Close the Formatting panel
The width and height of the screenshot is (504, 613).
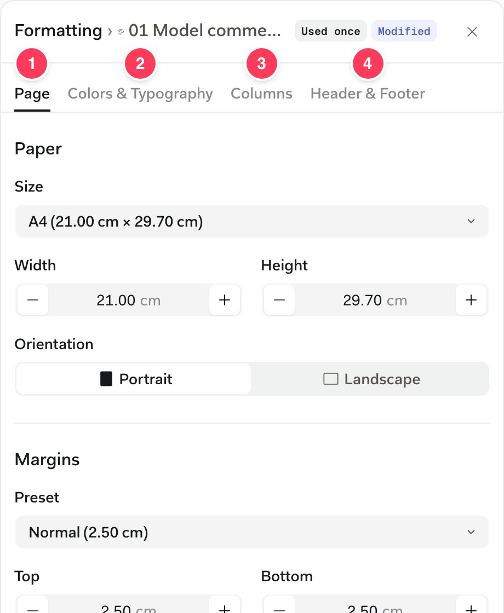pyautogui.click(x=472, y=32)
